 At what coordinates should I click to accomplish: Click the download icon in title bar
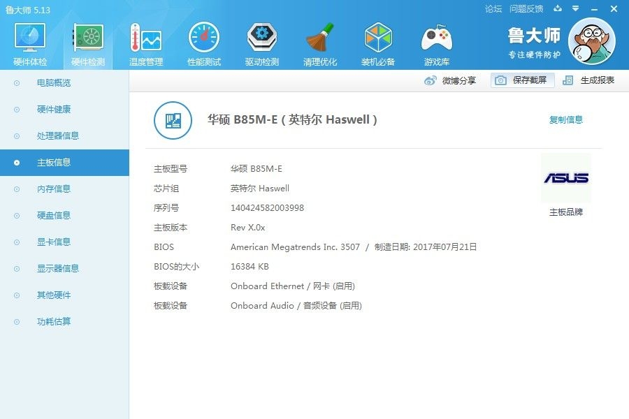(558, 8)
